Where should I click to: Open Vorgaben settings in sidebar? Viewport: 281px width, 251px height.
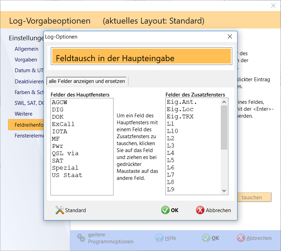[x=26, y=60]
